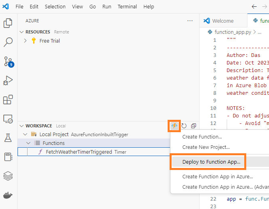Open Remote Explorer icon in activity bar
Viewport: 269px width, 209px height.
click(x=8, y=119)
